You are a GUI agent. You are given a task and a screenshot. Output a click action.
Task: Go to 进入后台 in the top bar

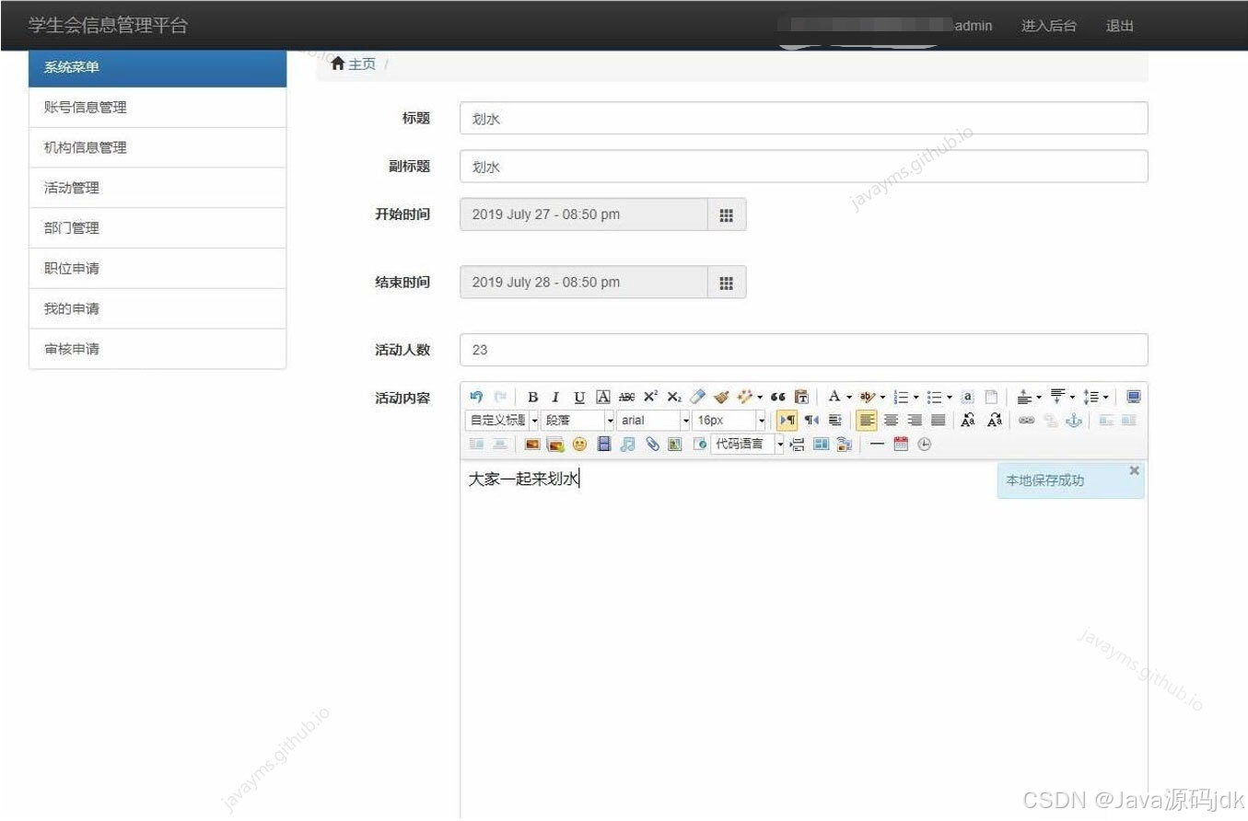coord(1048,26)
